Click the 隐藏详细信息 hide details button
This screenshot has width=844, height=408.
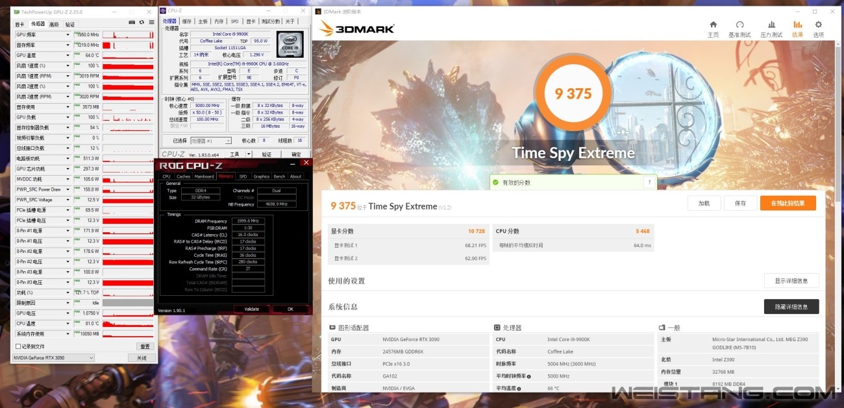pos(791,307)
